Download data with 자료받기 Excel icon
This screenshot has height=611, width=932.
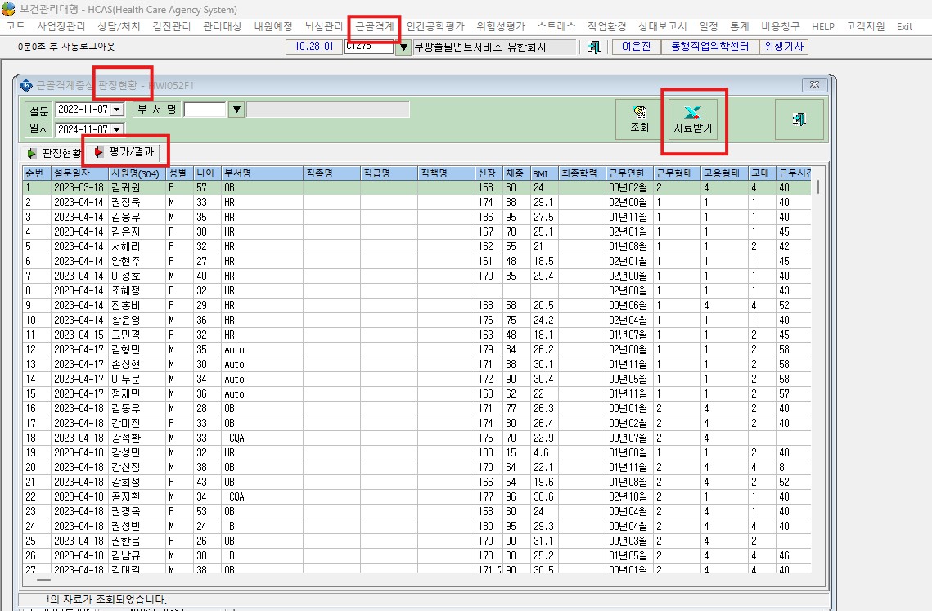tap(692, 119)
